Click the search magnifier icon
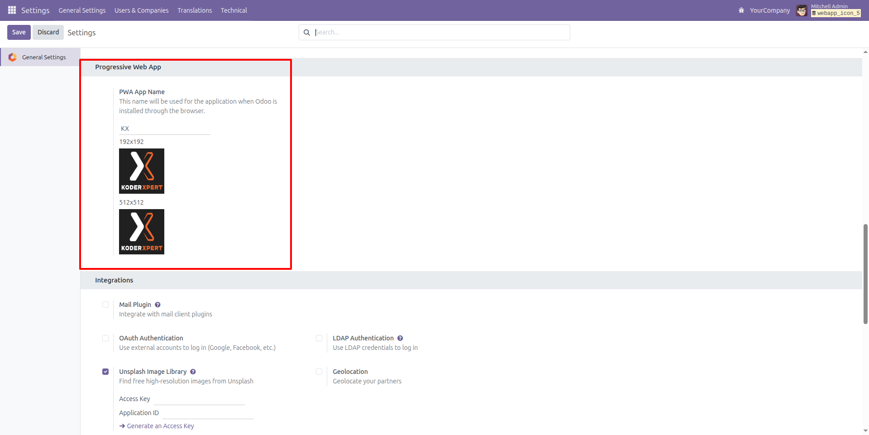Viewport: 869px width, 435px height. (x=307, y=33)
